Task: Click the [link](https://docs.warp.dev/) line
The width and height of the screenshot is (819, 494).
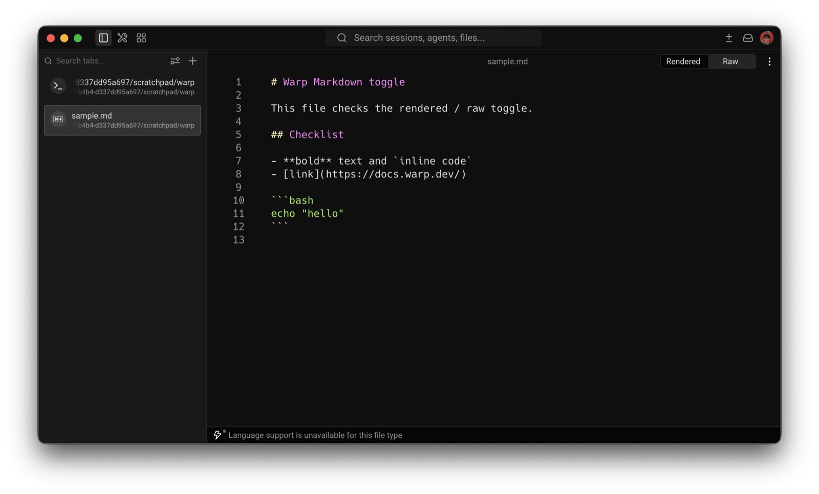Action: click(369, 174)
